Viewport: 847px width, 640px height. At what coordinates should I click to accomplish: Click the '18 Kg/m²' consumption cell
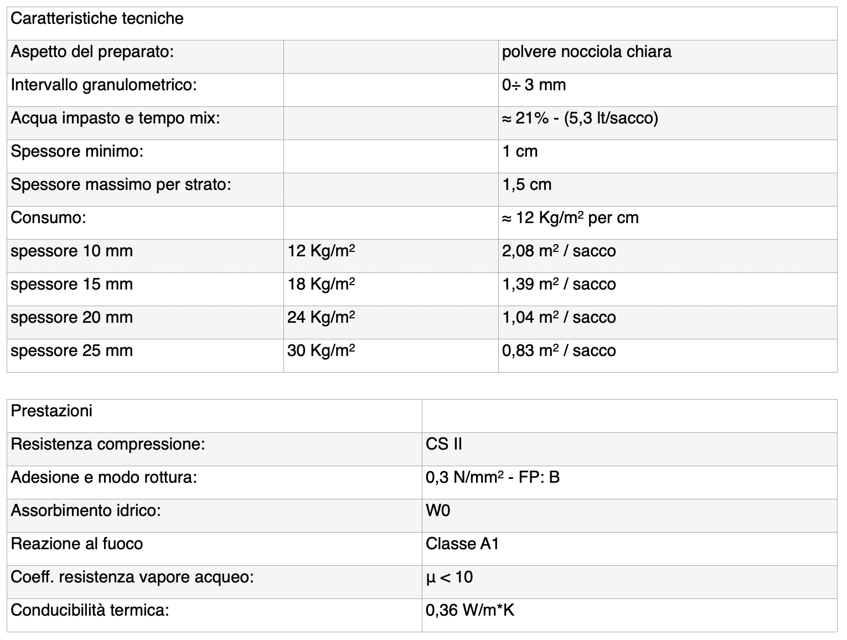coord(321,285)
